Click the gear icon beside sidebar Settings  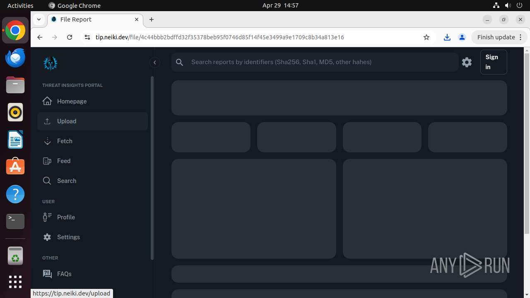(47, 237)
